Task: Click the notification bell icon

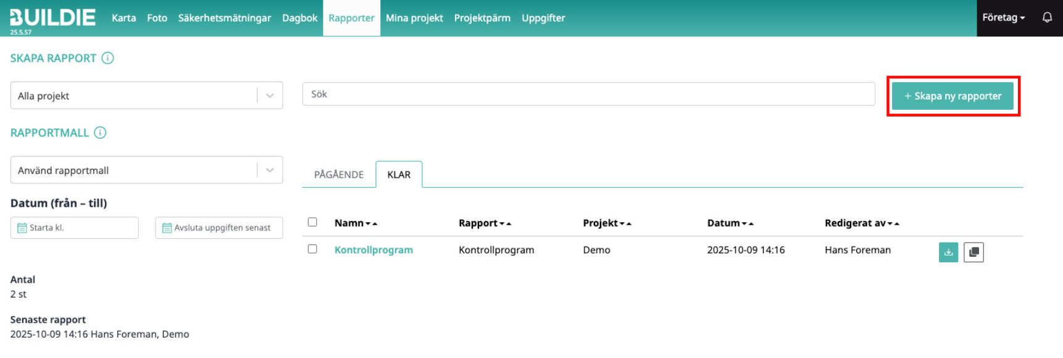Action: 1047,17
